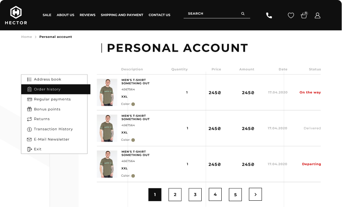The width and height of the screenshot is (342, 207).
Task: Open E-Mail Newsletter settings
Action: [x=54, y=140]
